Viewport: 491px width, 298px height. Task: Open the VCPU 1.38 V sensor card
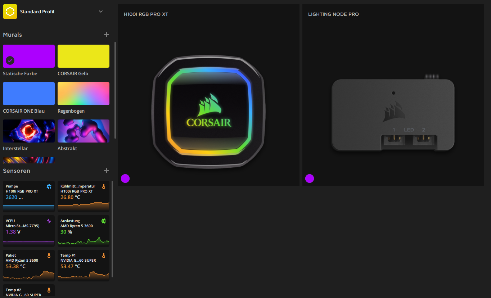pyautogui.click(x=29, y=230)
